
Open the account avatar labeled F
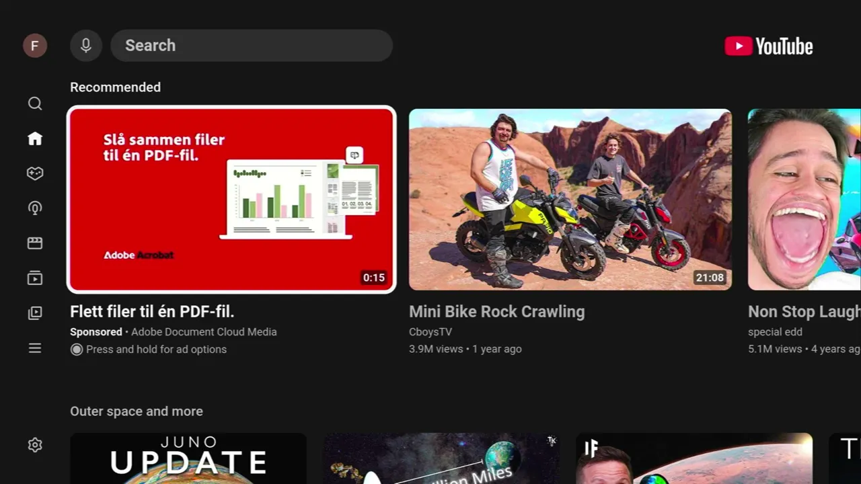[x=35, y=46]
